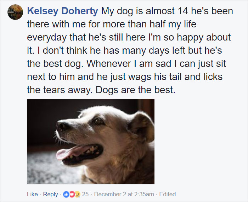248x202 pixels.
Task: Click the blue thumbs-up reaction icon
Action: [x=66, y=195]
